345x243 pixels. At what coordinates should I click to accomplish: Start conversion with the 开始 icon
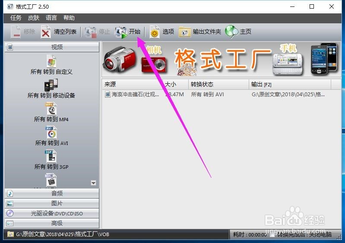(x=120, y=32)
